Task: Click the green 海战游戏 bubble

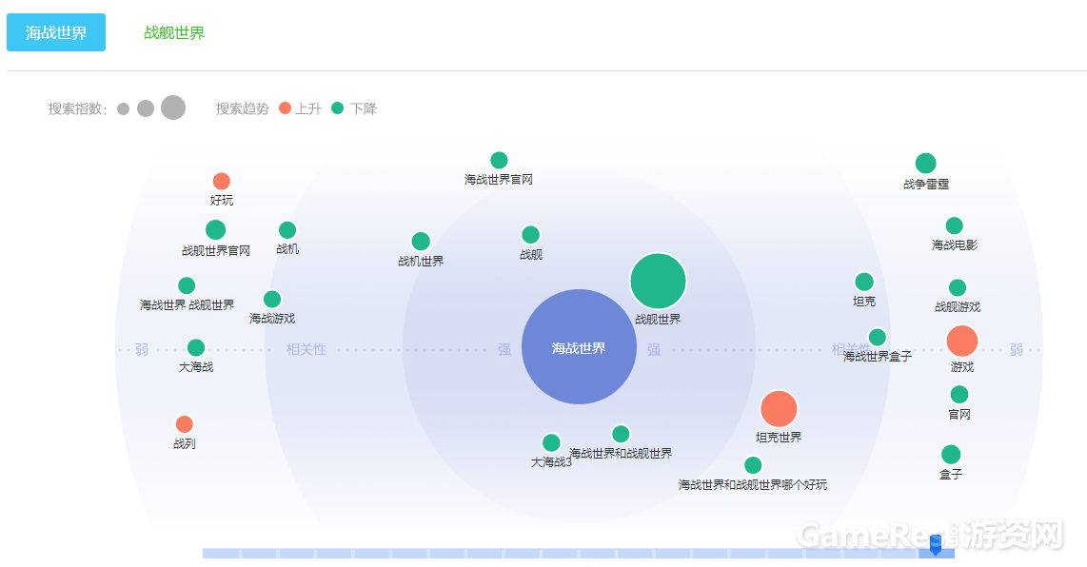Action: [272, 300]
